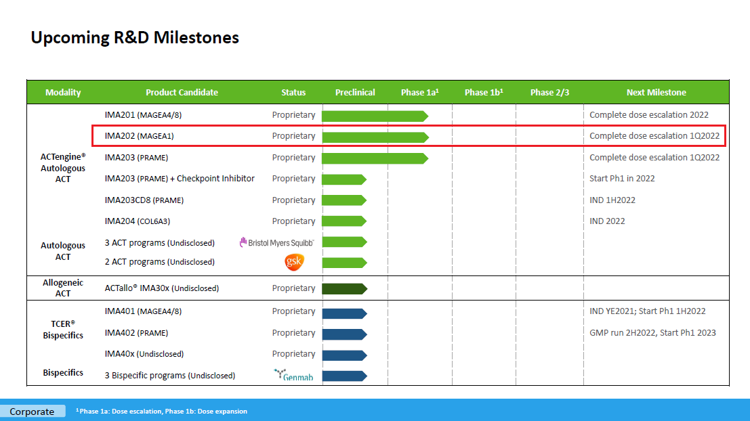
Task: Click the Phase 1a column header
Action: [419, 93]
